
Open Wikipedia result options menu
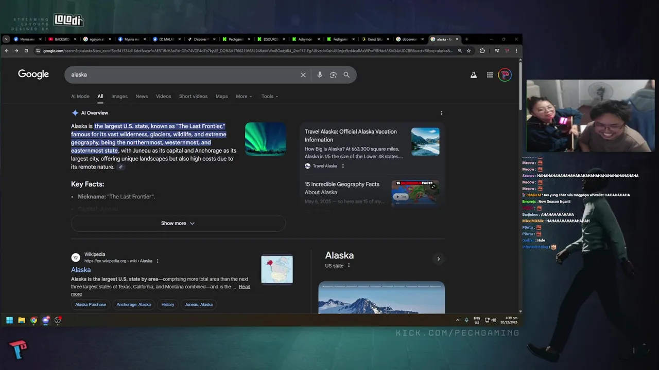coord(158,261)
